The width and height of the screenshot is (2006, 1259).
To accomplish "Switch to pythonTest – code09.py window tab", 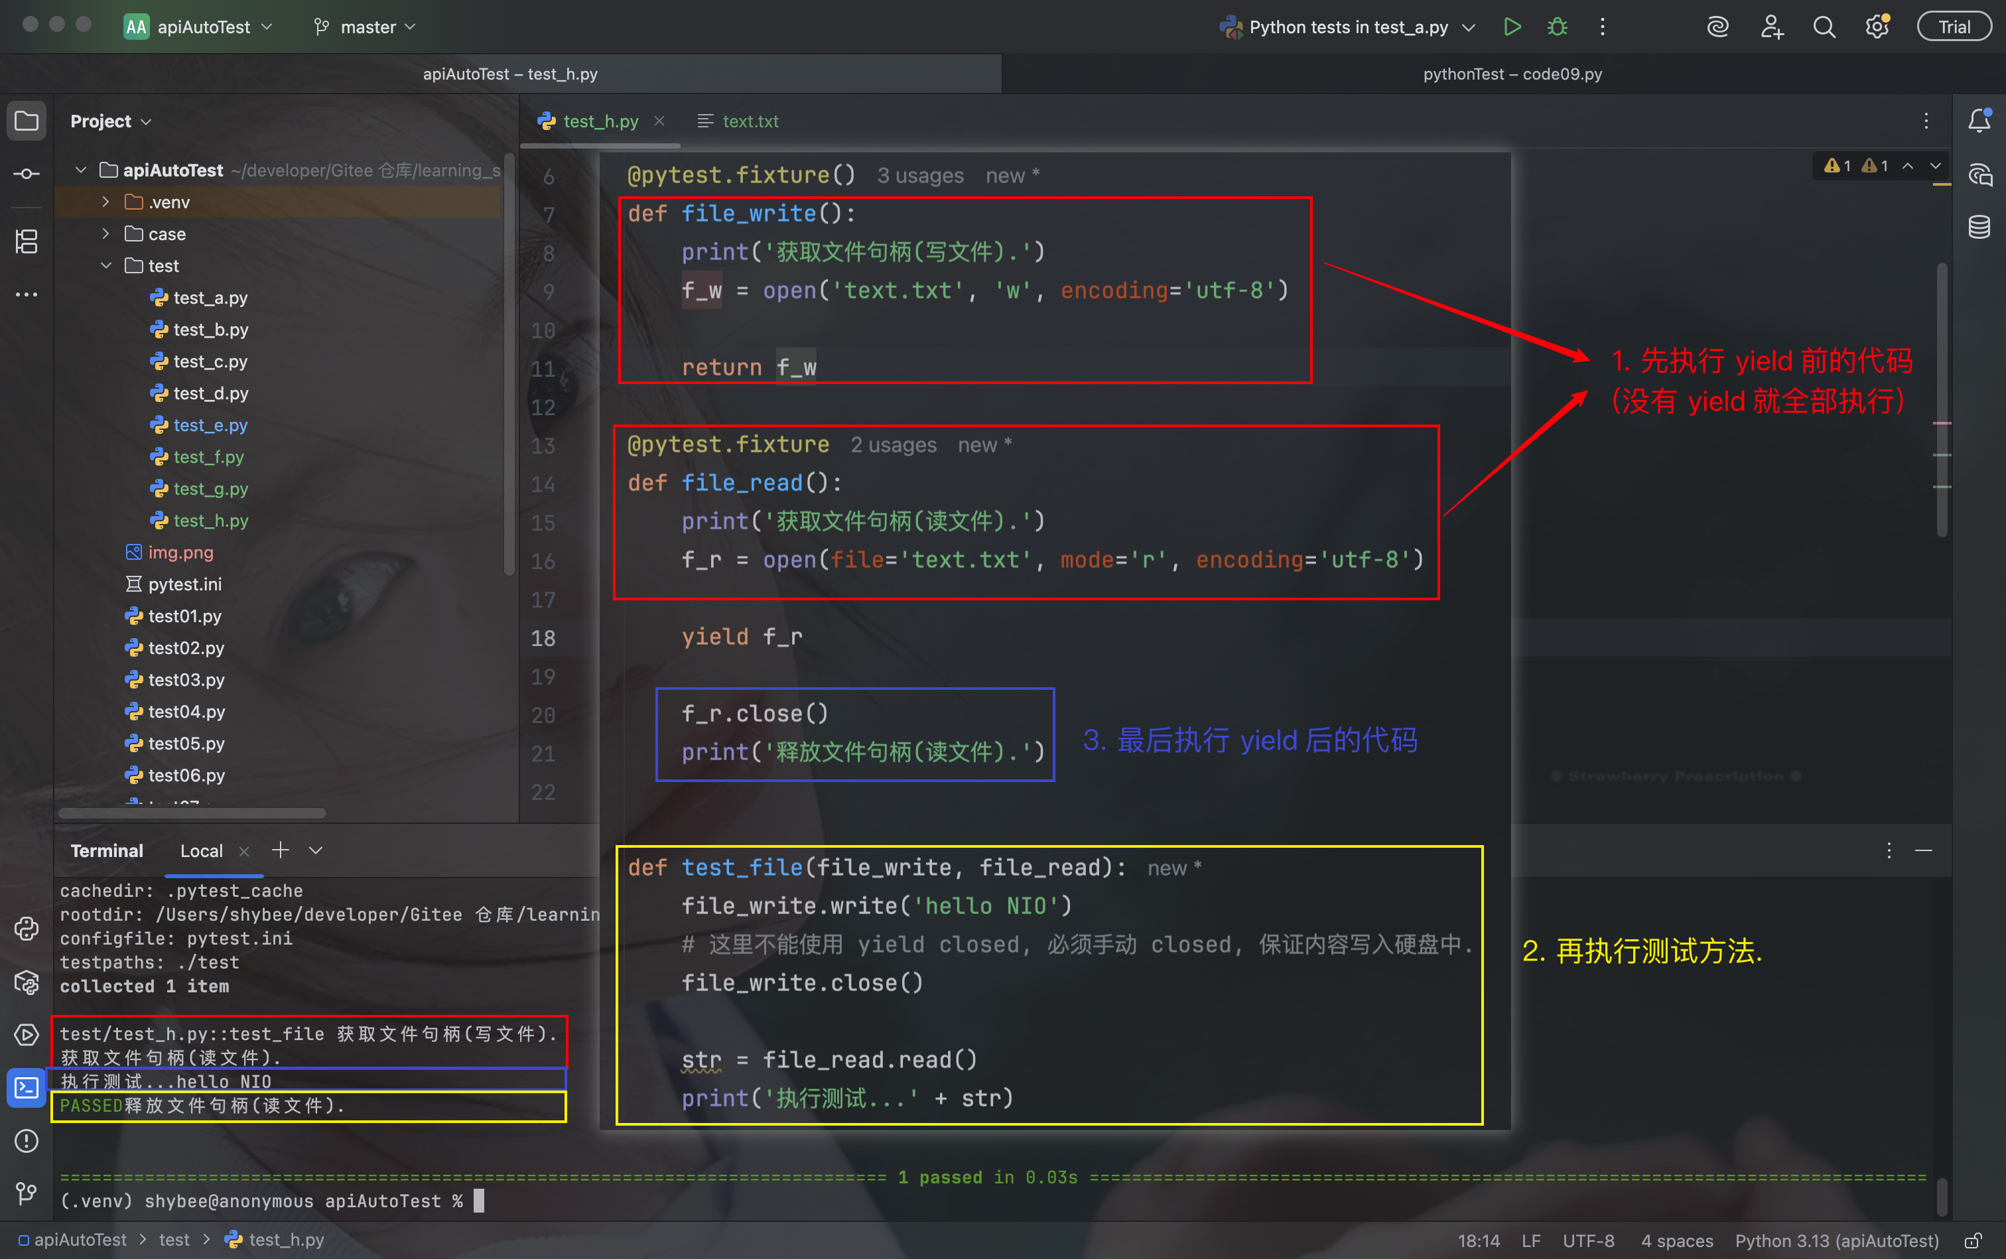I will click(1511, 73).
